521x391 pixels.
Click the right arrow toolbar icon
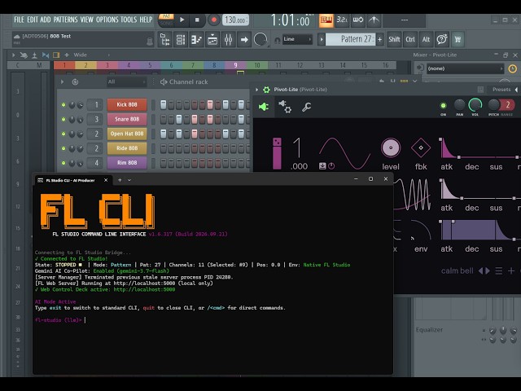[x=244, y=40]
